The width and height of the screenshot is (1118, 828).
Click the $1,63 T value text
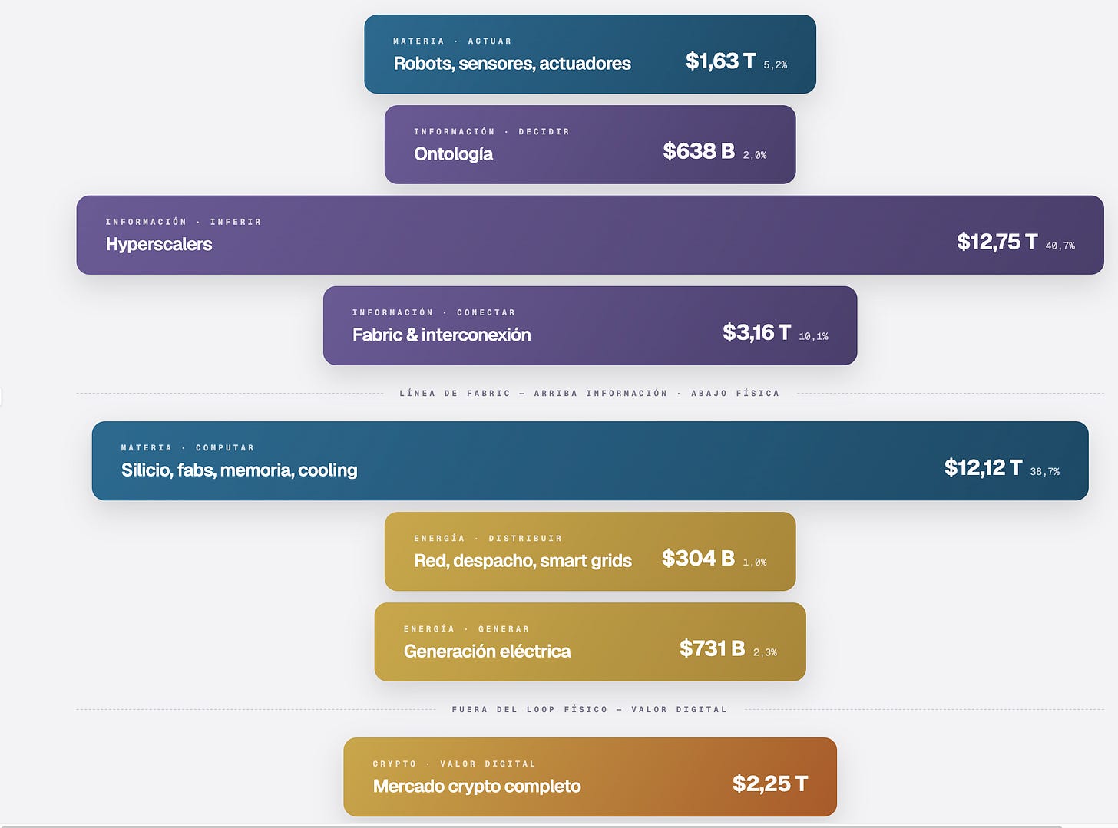tap(720, 61)
